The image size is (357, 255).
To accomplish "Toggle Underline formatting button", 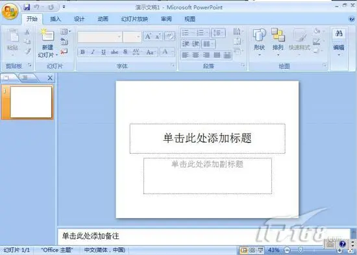I will click(104, 52).
